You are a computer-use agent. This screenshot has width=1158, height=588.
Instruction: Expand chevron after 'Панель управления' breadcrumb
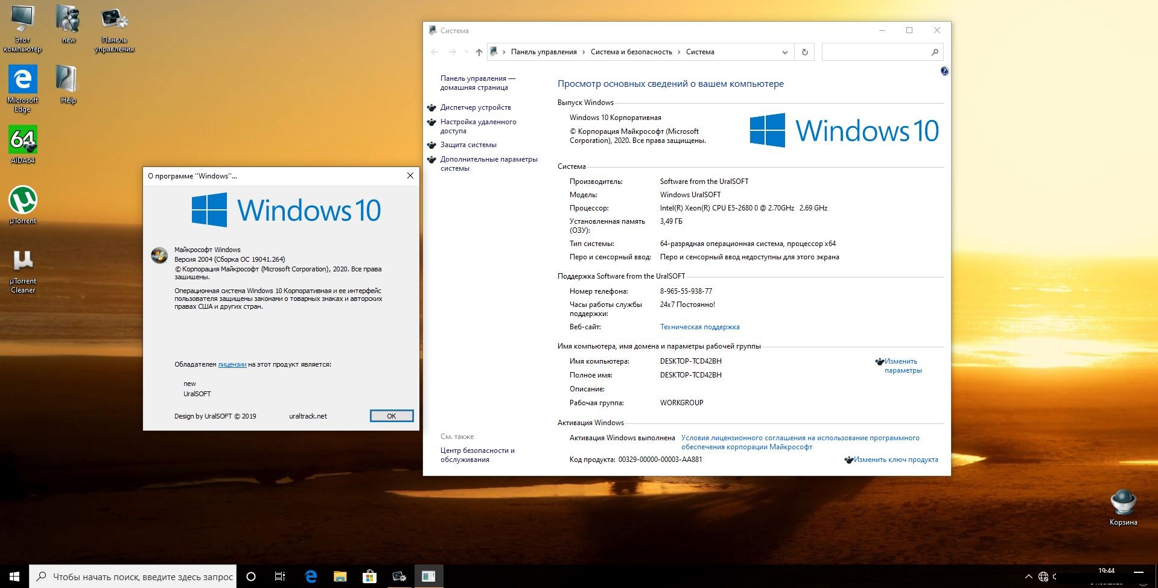tap(584, 52)
